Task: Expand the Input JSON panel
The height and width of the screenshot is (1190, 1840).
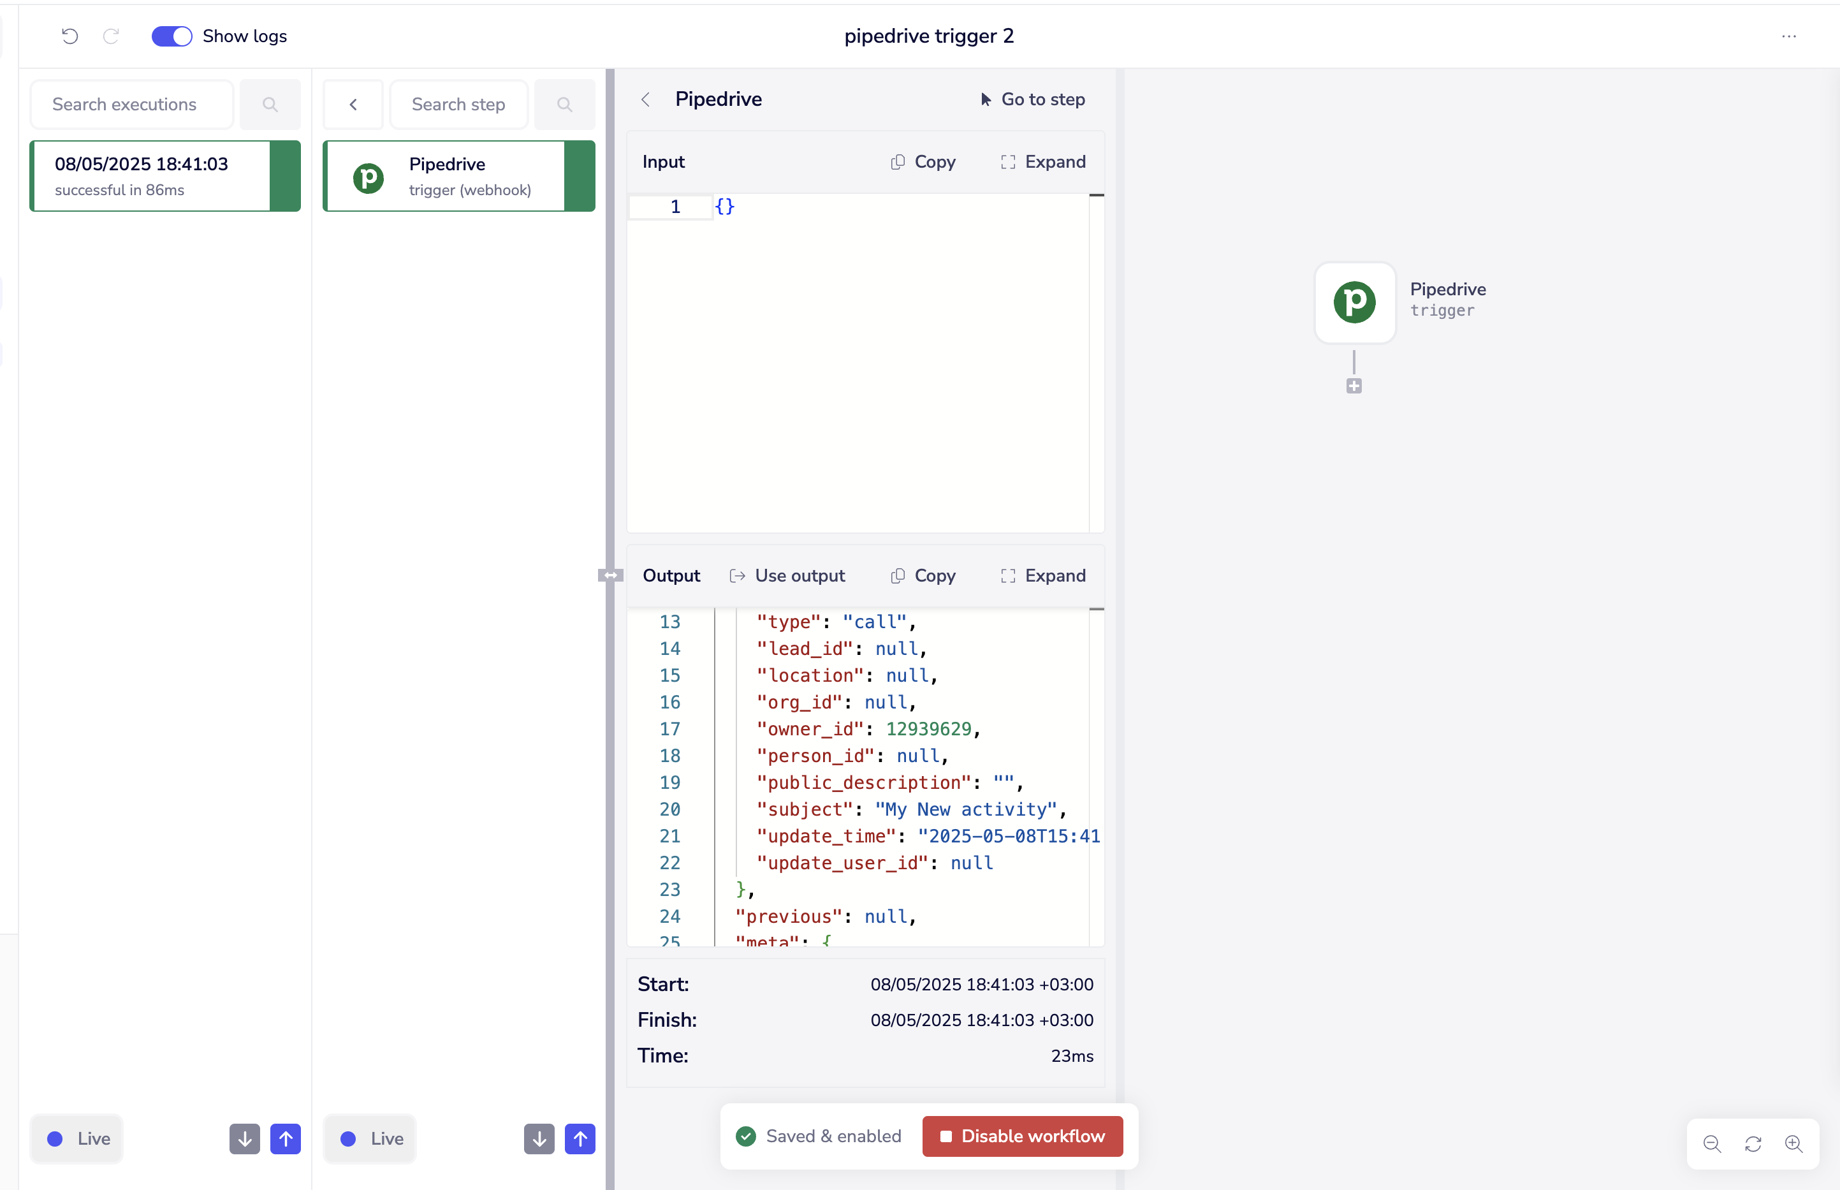Action: pyautogui.click(x=1043, y=161)
